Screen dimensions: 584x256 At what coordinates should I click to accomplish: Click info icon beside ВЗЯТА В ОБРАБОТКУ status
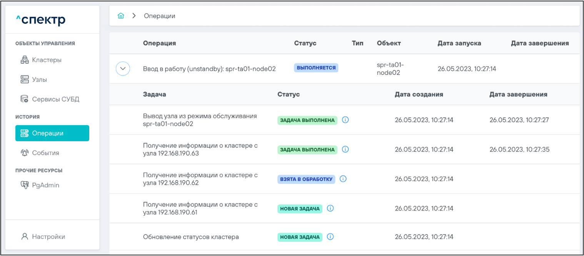tap(343, 179)
